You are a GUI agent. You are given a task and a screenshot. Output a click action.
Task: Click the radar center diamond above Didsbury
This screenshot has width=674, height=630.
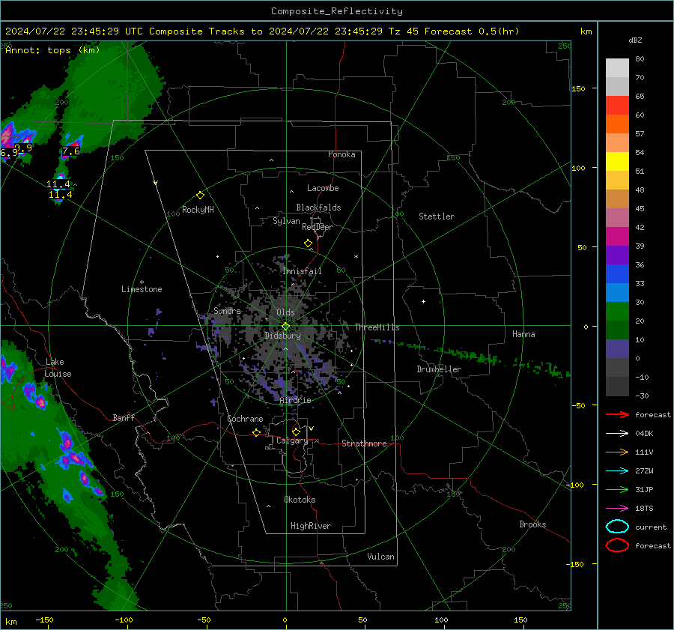tap(285, 327)
